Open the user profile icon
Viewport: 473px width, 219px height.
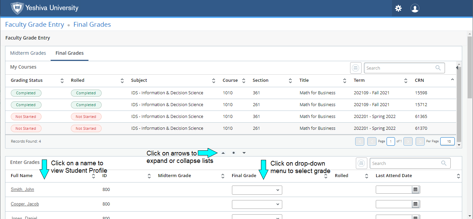pyautogui.click(x=415, y=8)
